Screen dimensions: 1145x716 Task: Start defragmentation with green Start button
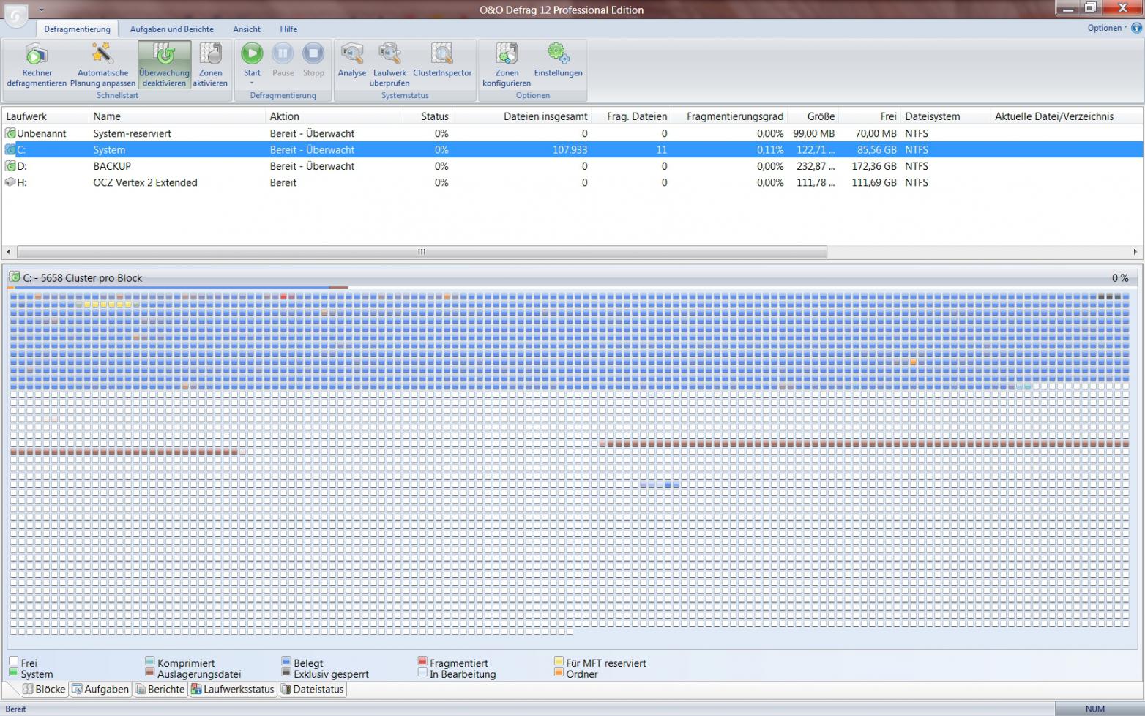coord(252,53)
